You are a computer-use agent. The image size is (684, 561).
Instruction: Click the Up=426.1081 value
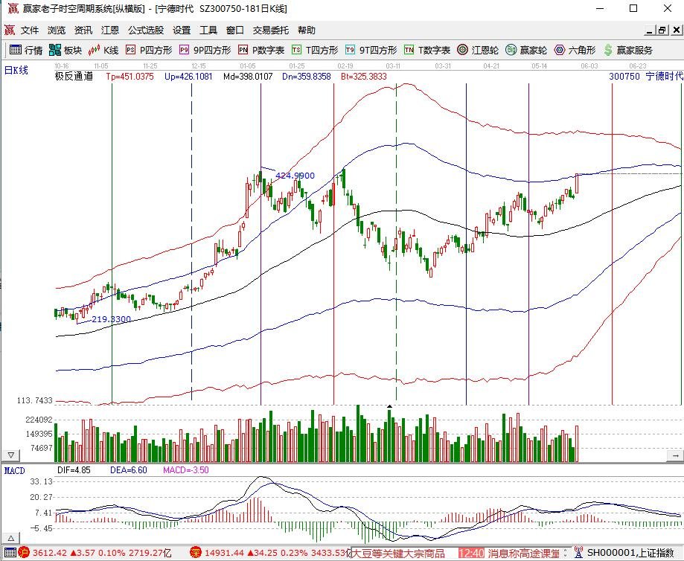coord(188,77)
